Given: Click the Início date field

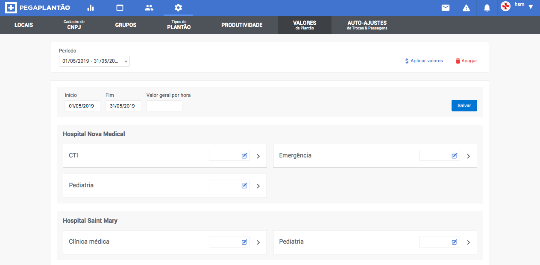Looking at the screenshot, I should [82, 106].
